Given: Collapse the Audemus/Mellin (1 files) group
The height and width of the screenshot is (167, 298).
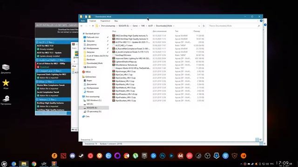Looking at the screenshot, I should [37, 60].
